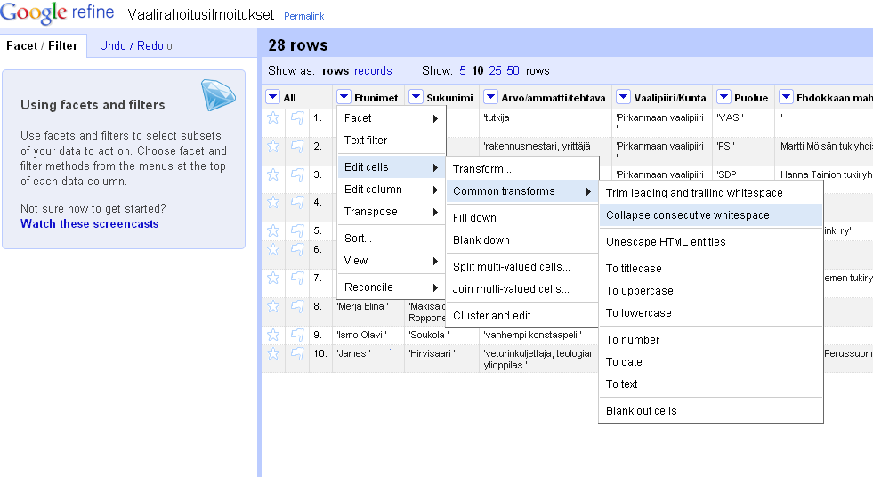Show 25 rows per page
Image resolution: width=873 pixels, height=477 pixels.
(x=496, y=70)
